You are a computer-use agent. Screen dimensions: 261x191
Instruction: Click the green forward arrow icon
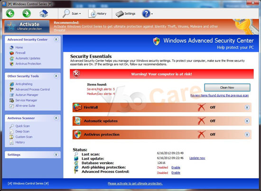tap(27, 13)
